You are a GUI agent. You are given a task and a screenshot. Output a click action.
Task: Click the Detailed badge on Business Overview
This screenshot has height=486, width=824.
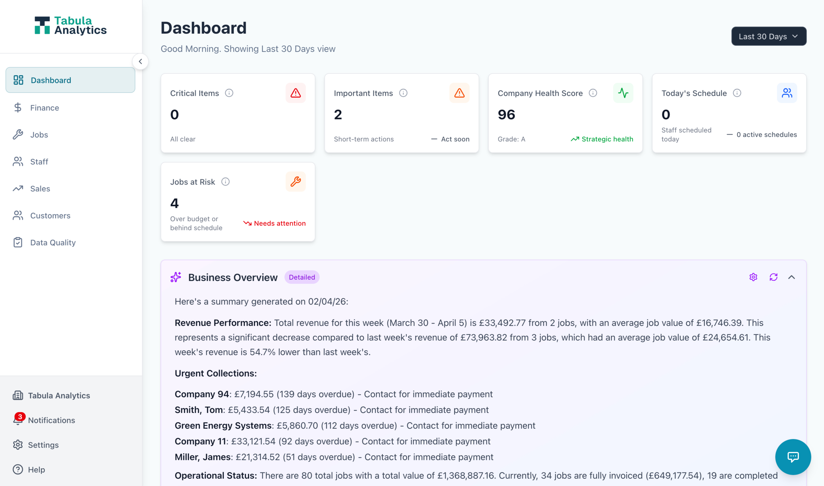pyautogui.click(x=302, y=277)
